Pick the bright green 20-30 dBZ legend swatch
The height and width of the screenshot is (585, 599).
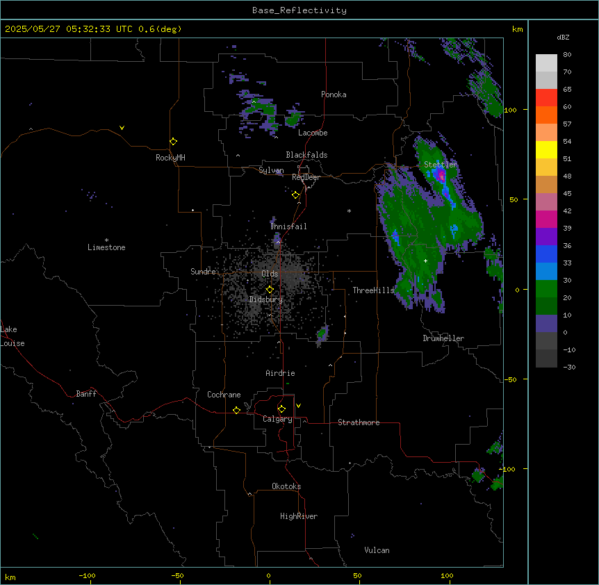tap(546, 289)
